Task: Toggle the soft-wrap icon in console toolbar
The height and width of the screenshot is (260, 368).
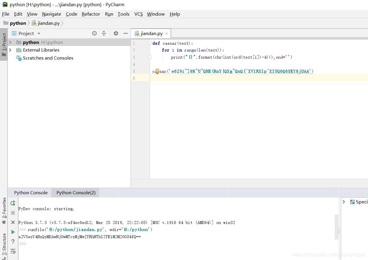Action: click(x=13, y=251)
